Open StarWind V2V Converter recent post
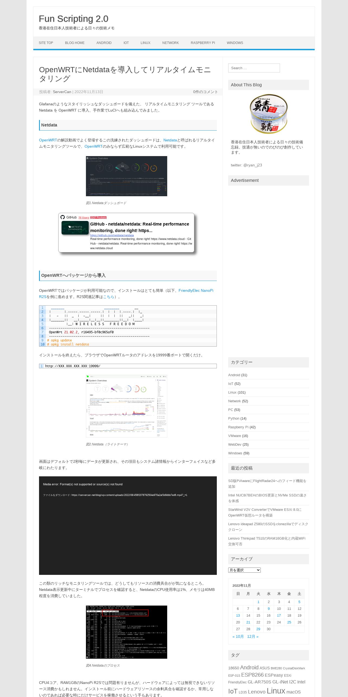This screenshot has width=348, height=697. (265, 512)
